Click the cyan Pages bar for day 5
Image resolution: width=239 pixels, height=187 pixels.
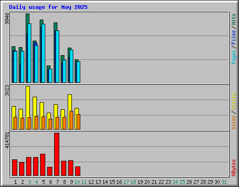pyautogui.click(x=43, y=53)
